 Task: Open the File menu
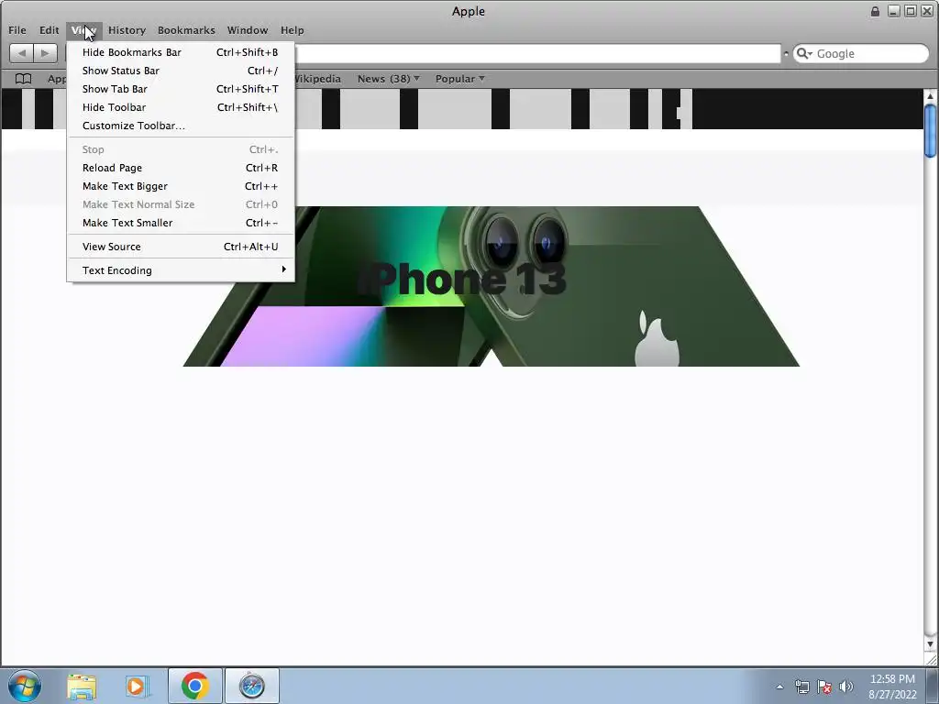17,30
